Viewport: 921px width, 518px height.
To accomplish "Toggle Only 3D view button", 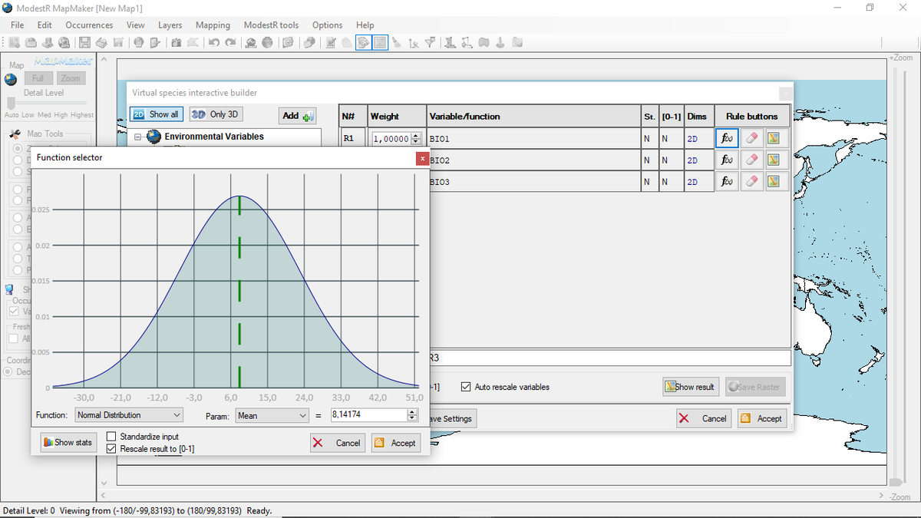I will pyautogui.click(x=216, y=114).
